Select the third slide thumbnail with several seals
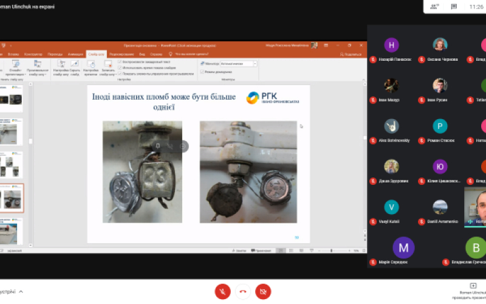 (11, 165)
